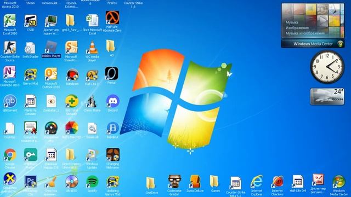Select the VLC media player cone

92,48
